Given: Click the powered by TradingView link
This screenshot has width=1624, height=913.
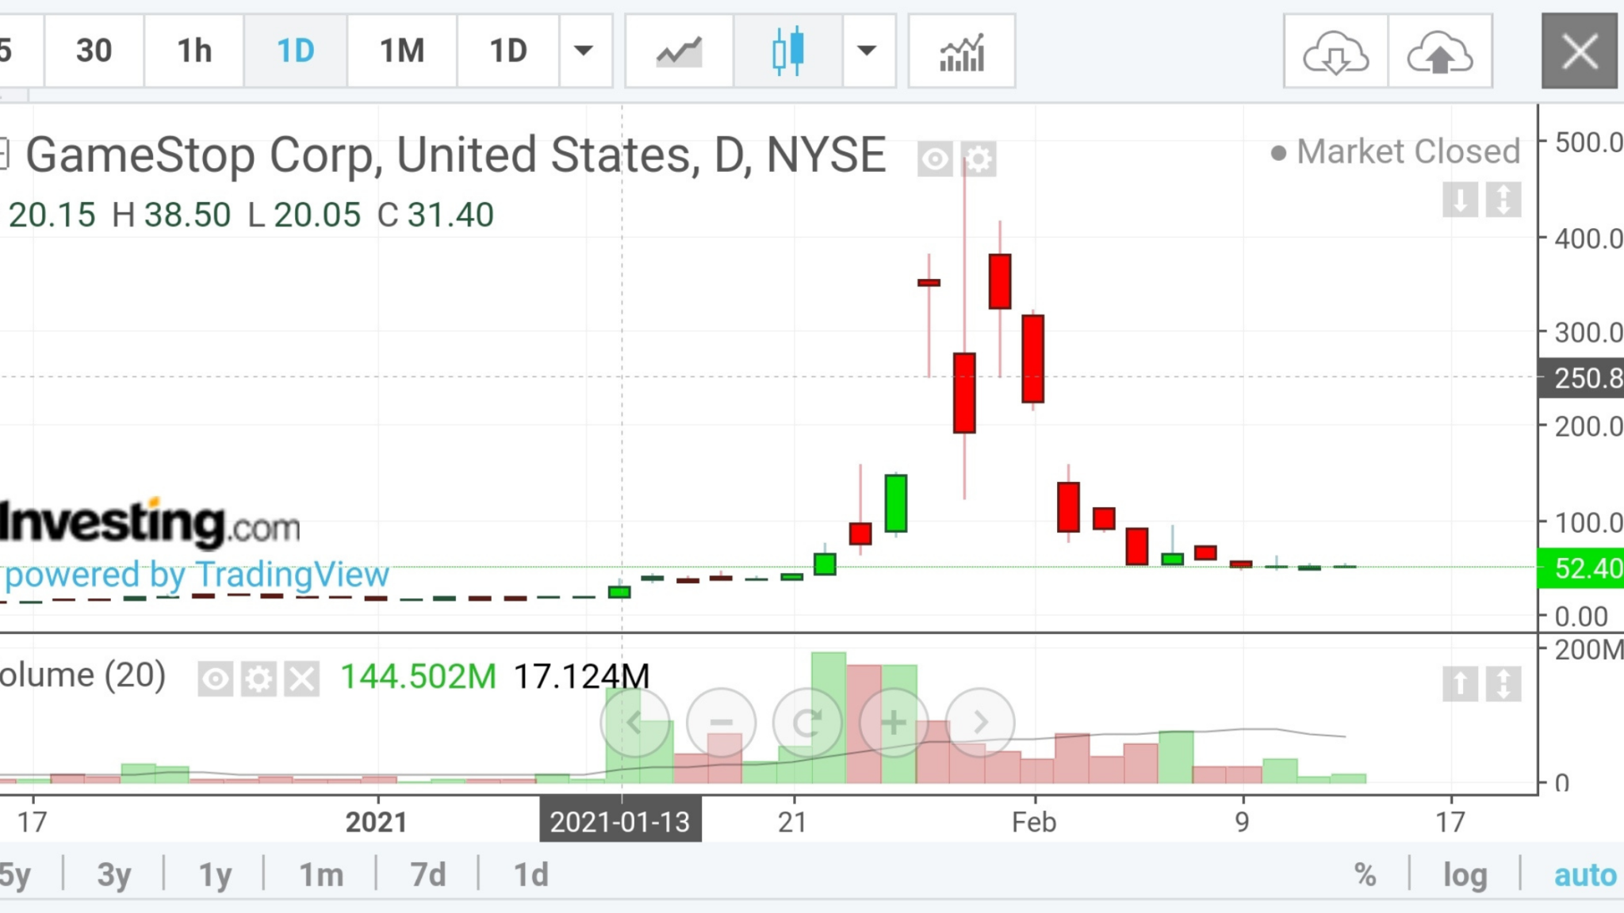Looking at the screenshot, I should [x=197, y=575].
